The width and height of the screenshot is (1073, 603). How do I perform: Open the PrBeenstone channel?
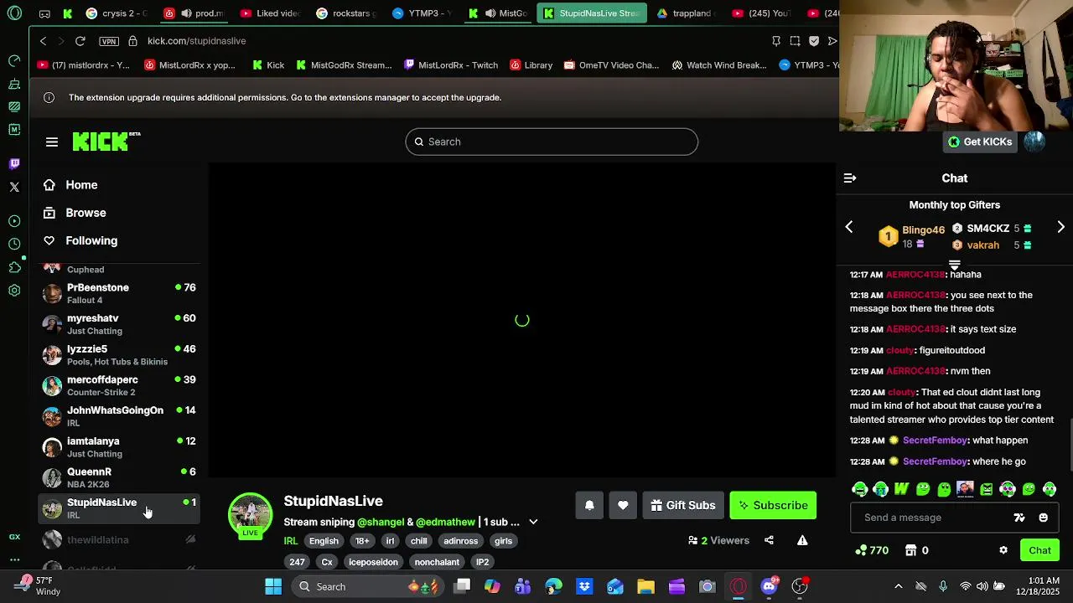click(x=119, y=293)
